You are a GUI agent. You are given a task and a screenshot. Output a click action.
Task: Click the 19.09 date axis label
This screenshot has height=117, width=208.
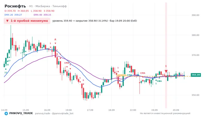coord(154,110)
